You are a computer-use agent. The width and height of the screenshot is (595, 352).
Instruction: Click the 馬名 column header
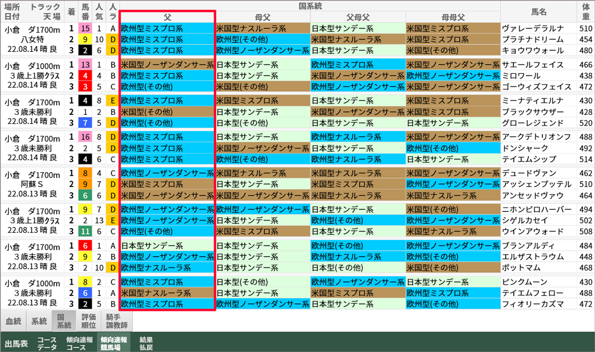coord(539,12)
